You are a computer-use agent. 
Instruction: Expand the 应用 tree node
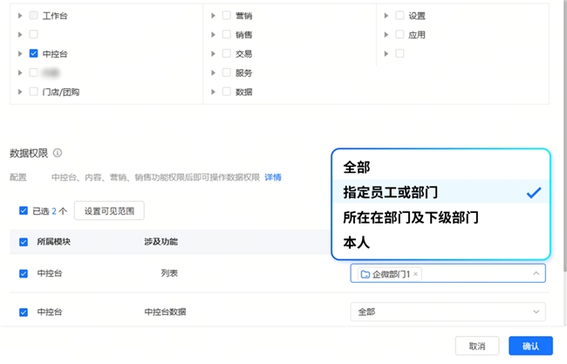coord(386,35)
